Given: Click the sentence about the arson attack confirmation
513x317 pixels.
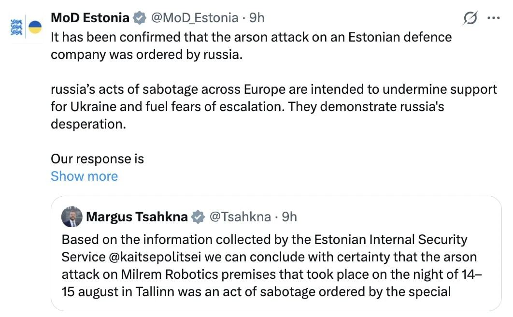Looking at the screenshot, I should point(251,46).
